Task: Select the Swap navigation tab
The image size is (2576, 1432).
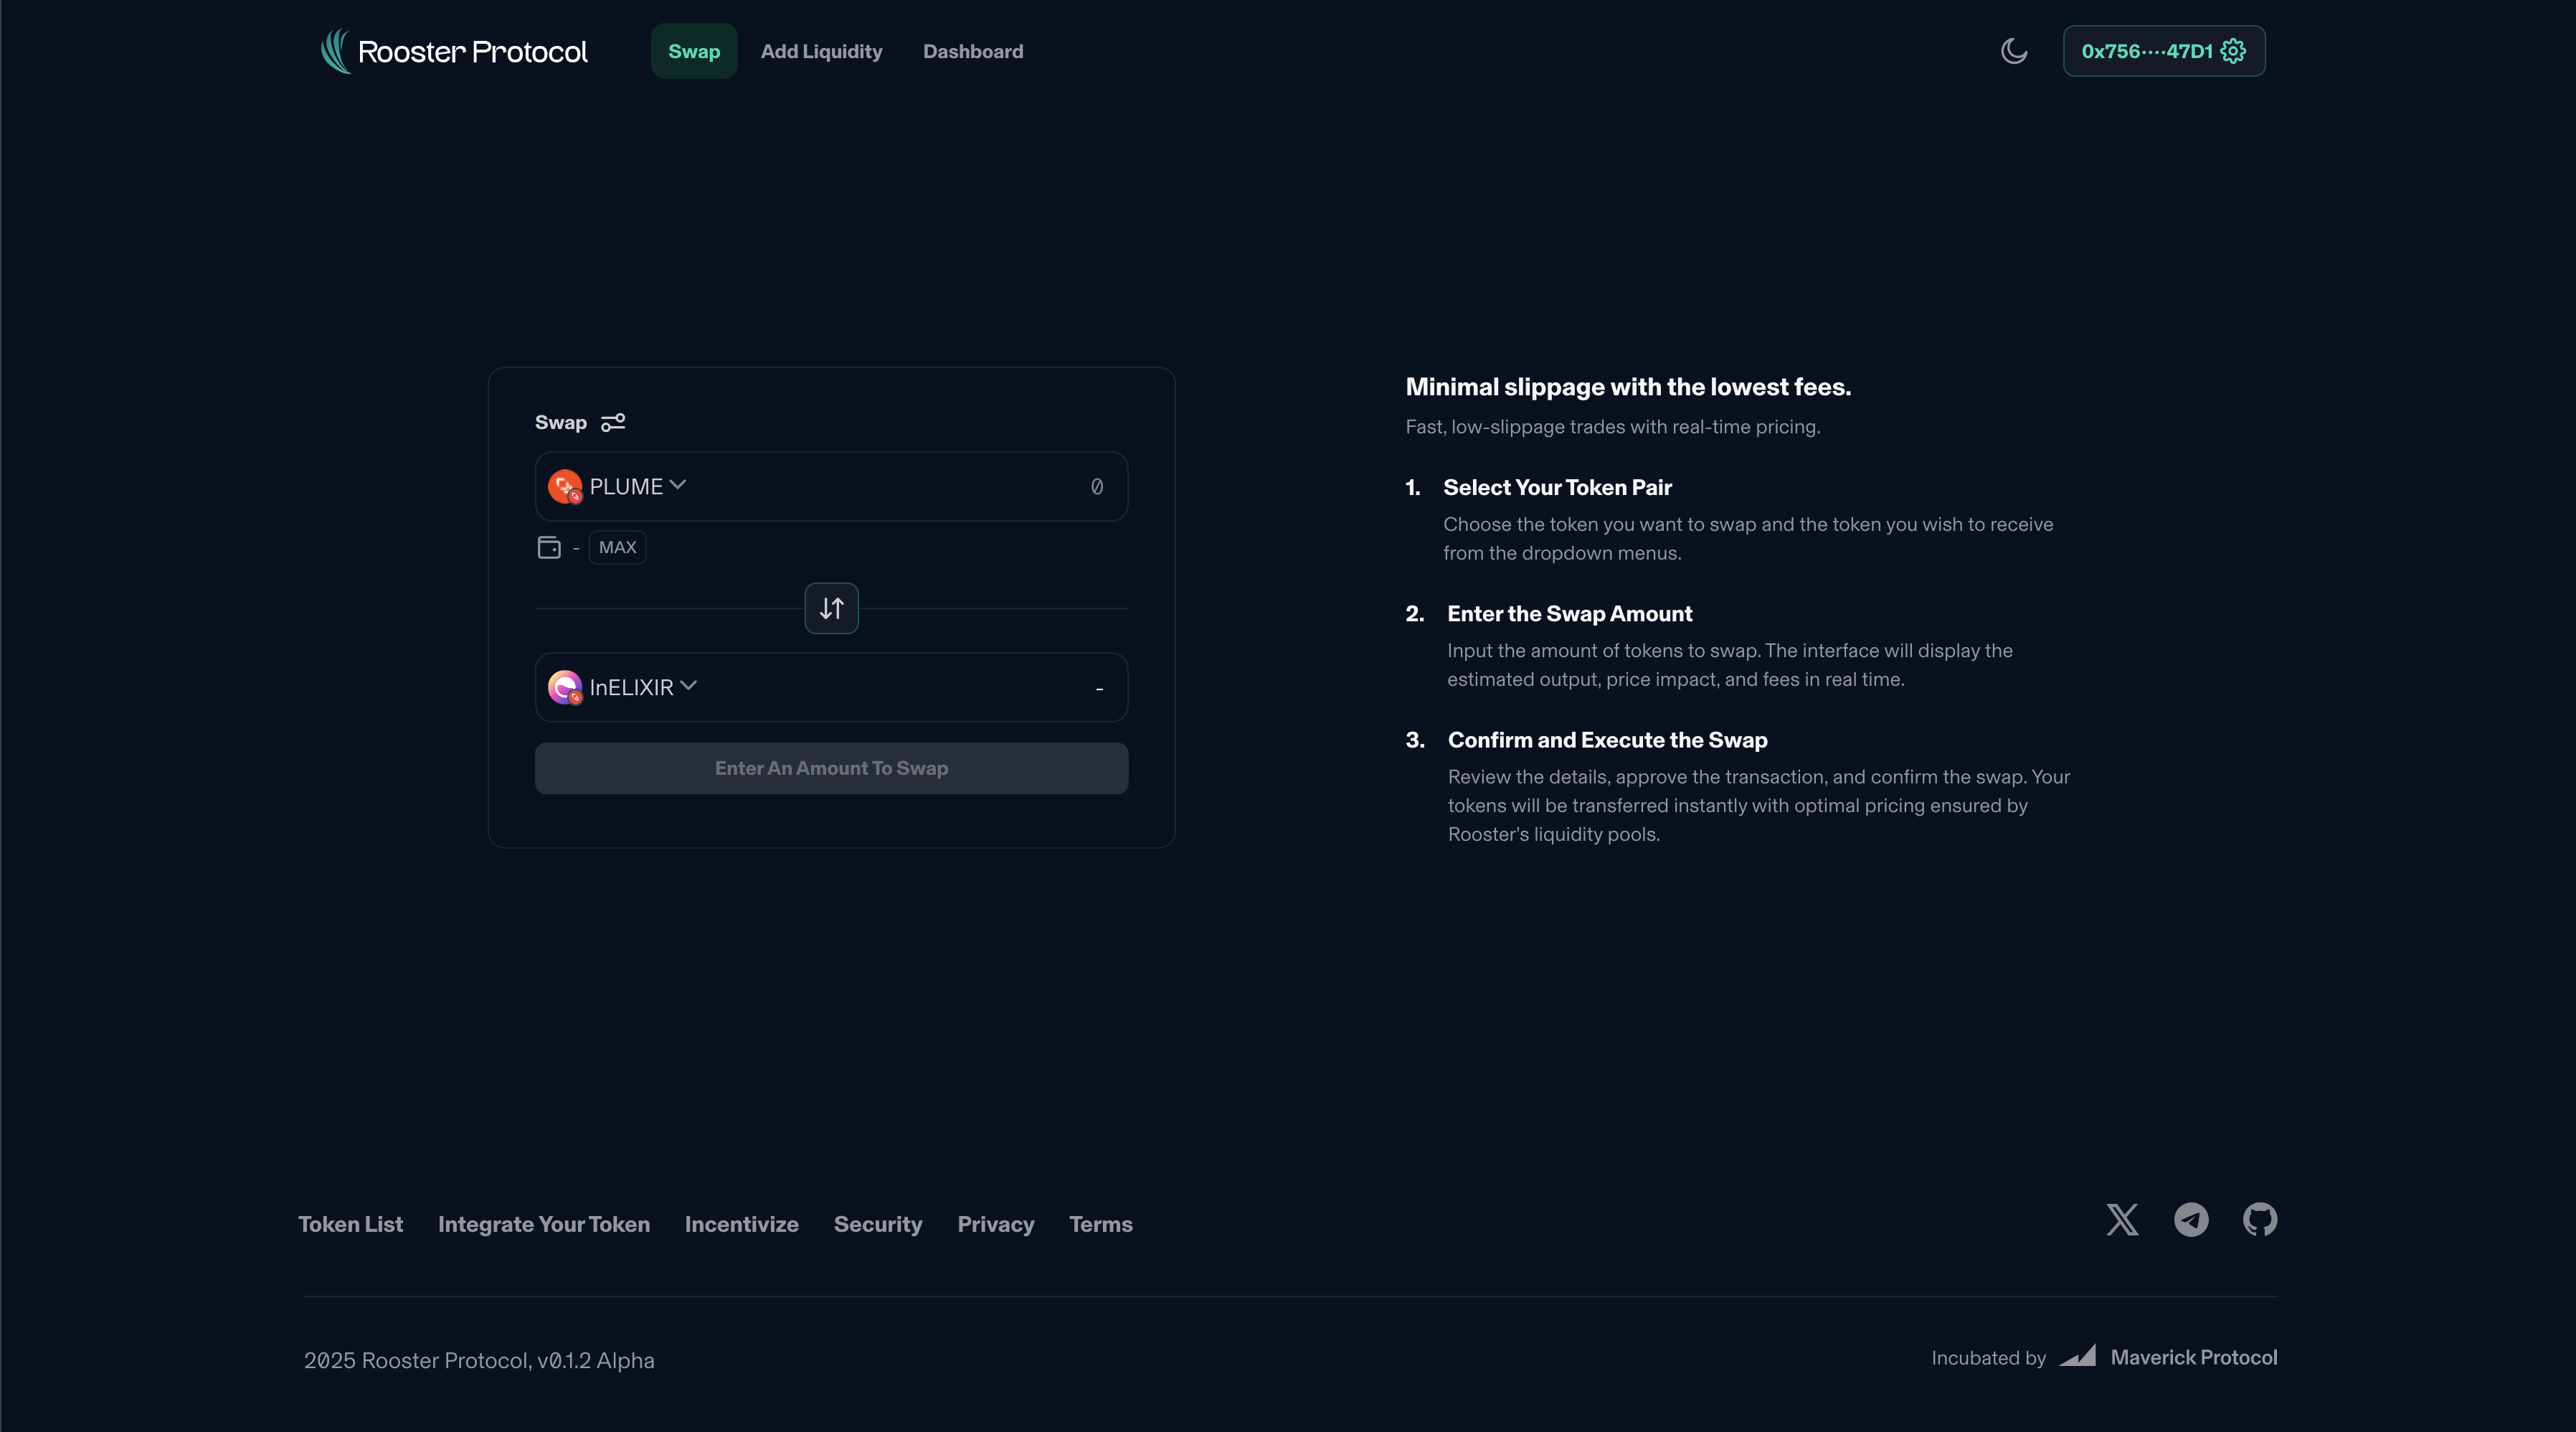Action: click(x=694, y=51)
